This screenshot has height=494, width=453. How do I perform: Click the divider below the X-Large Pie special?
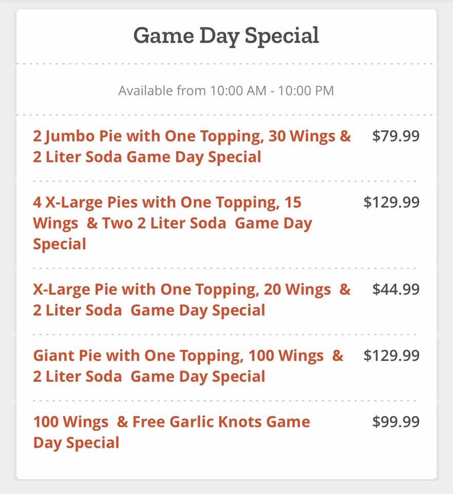click(x=226, y=334)
